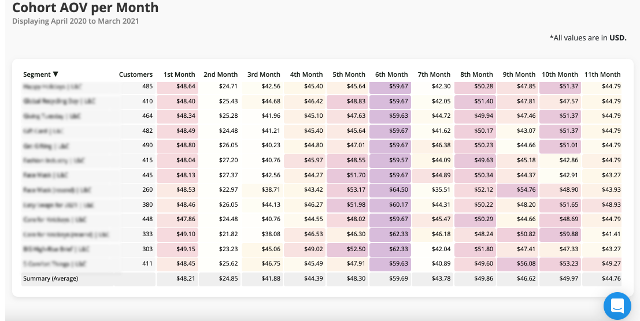Sort by the Customers column header
640x321 pixels.
coord(136,74)
